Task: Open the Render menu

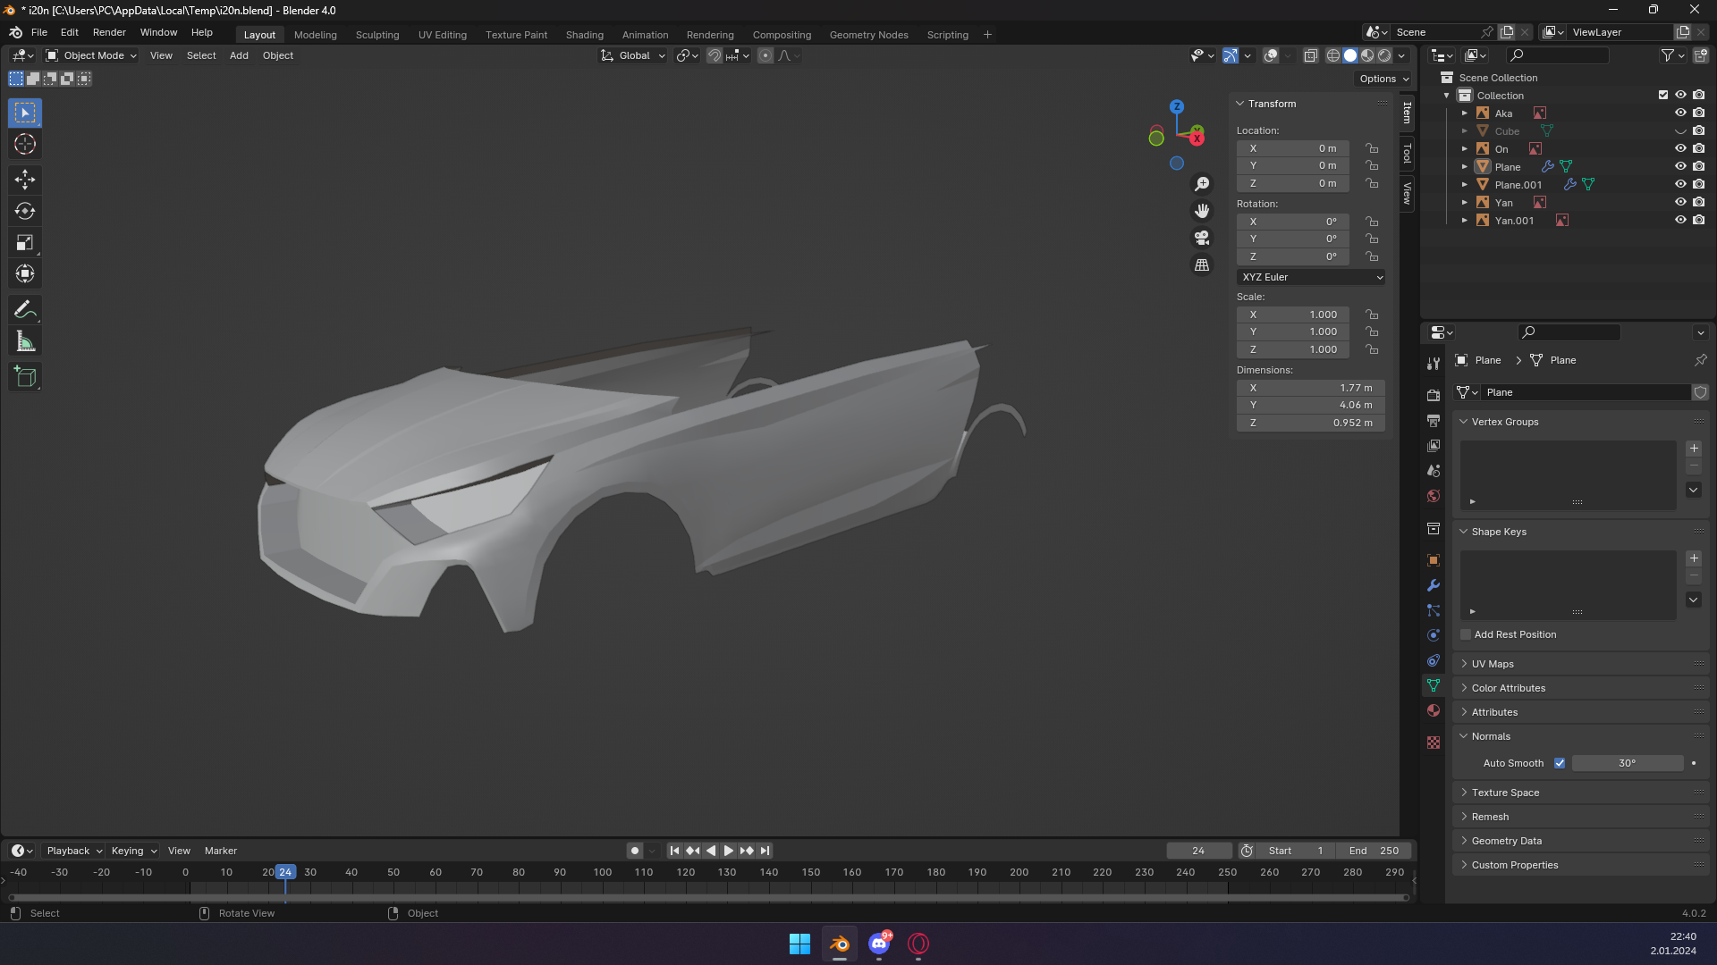Action: point(109,32)
